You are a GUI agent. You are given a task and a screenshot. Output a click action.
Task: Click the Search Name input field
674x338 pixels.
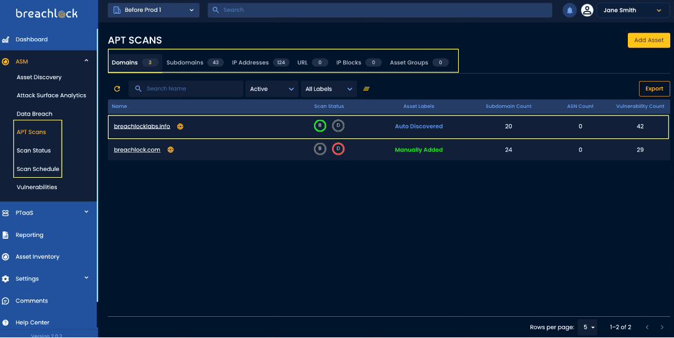pos(186,89)
